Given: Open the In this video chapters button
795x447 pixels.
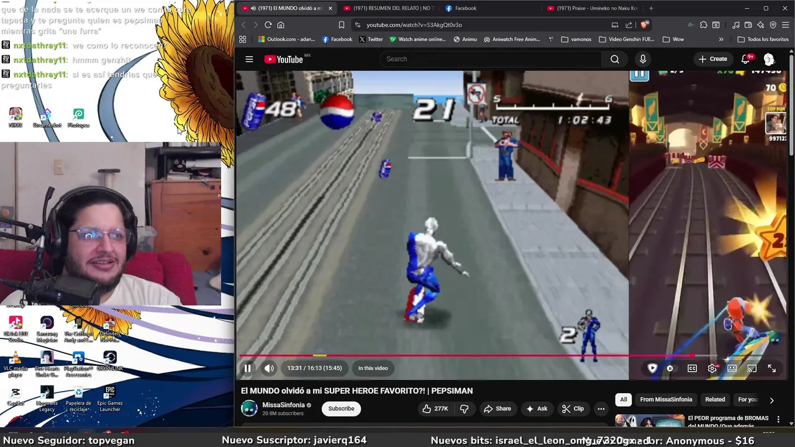Looking at the screenshot, I should coord(373,368).
